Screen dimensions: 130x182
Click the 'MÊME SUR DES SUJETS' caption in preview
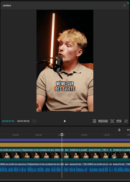[65, 86]
